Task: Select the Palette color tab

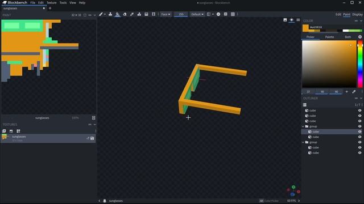Action: pyautogui.click(x=329, y=37)
